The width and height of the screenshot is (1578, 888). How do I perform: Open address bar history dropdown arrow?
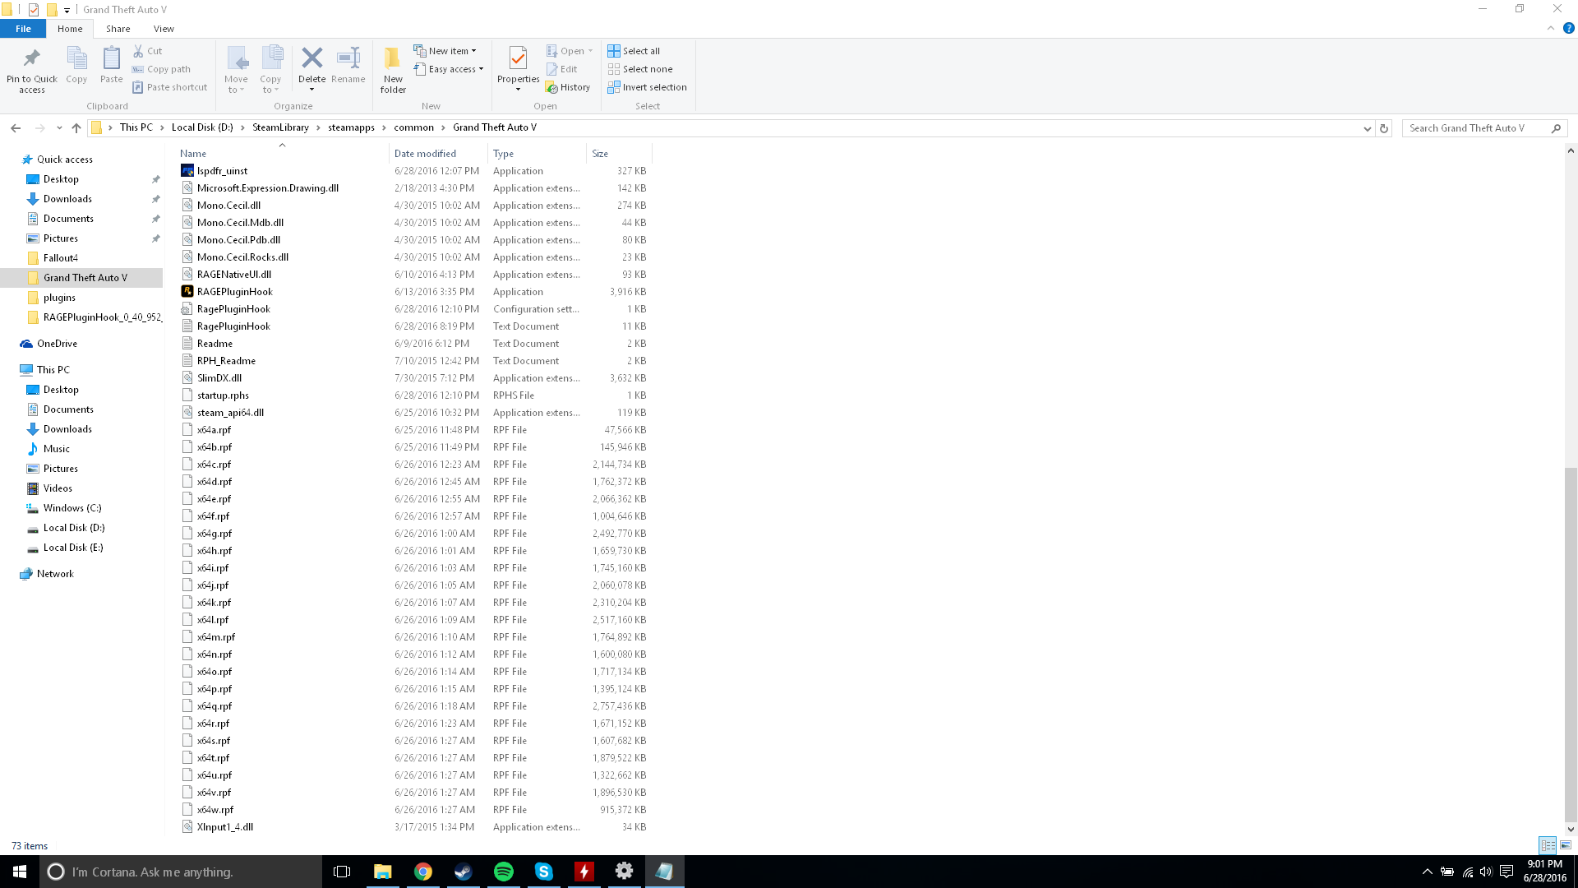point(1368,128)
